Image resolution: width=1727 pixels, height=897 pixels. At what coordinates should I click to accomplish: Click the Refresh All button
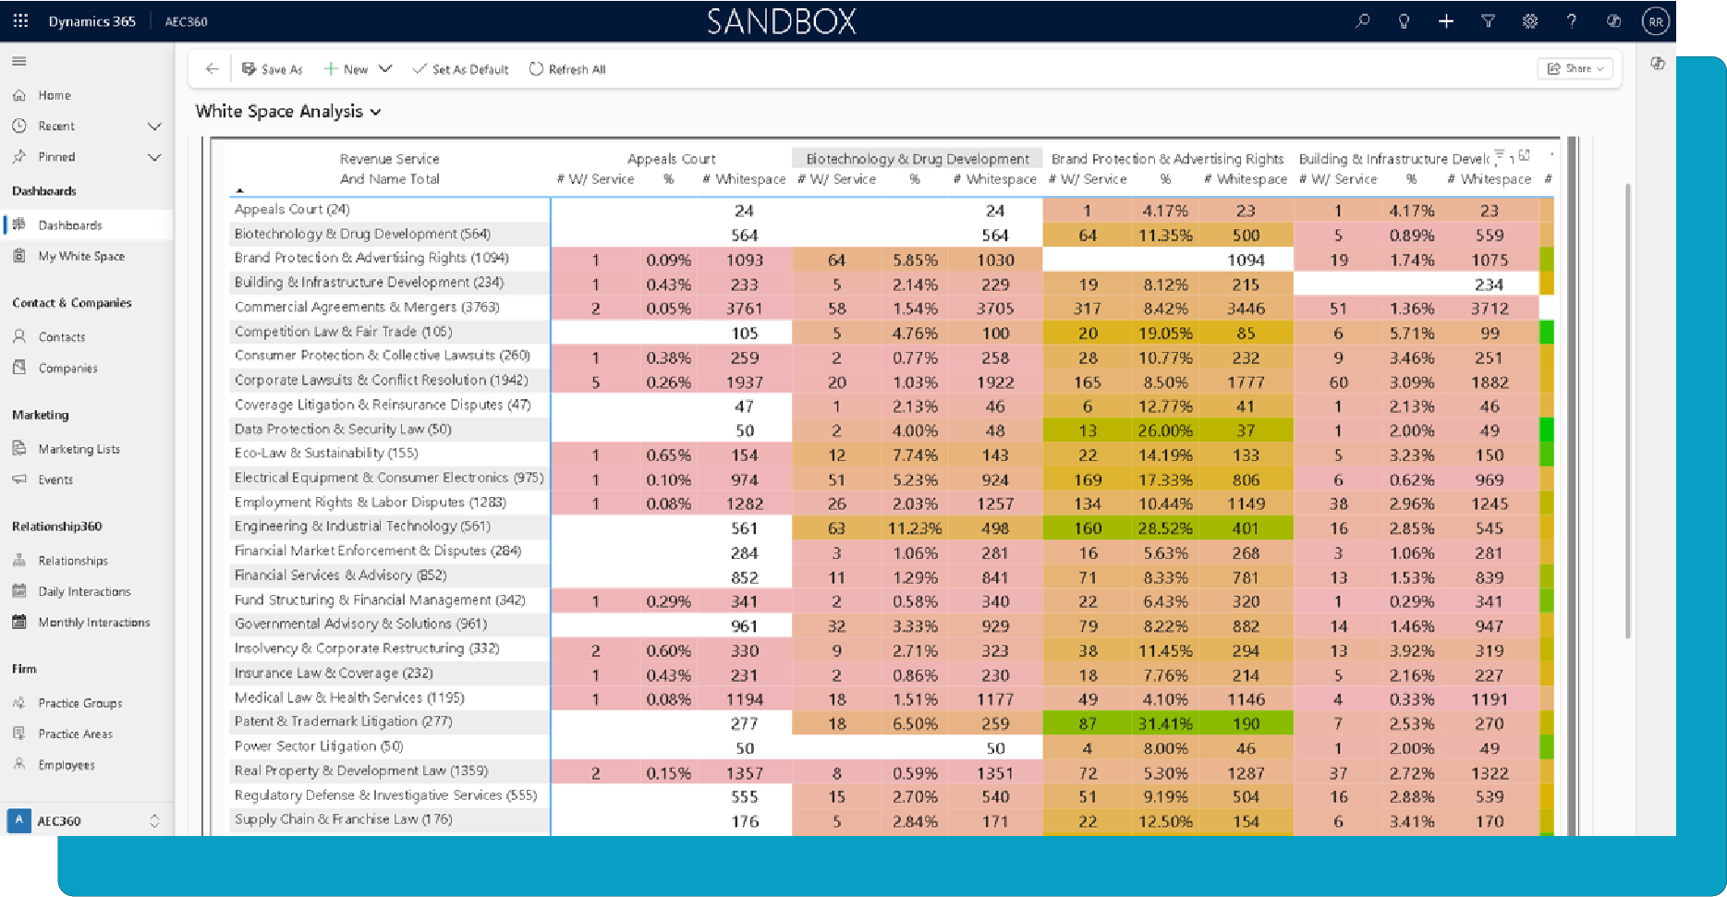(x=567, y=69)
